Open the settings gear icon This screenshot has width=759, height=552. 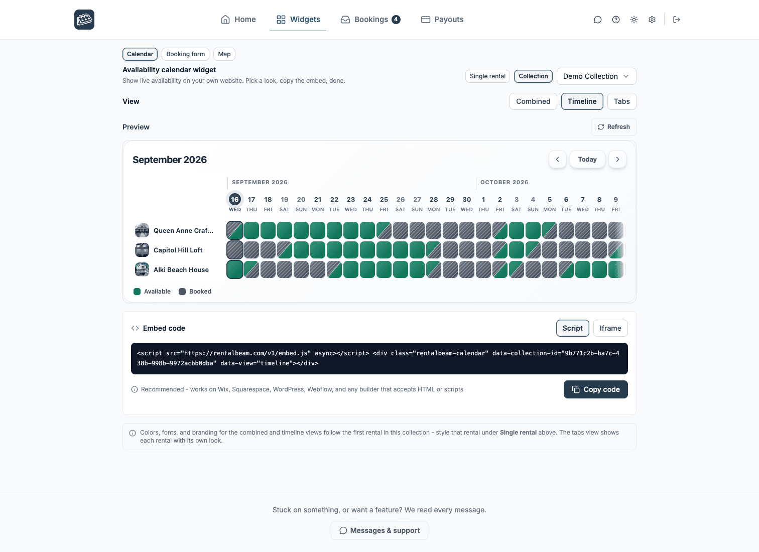click(x=652, y=20)
